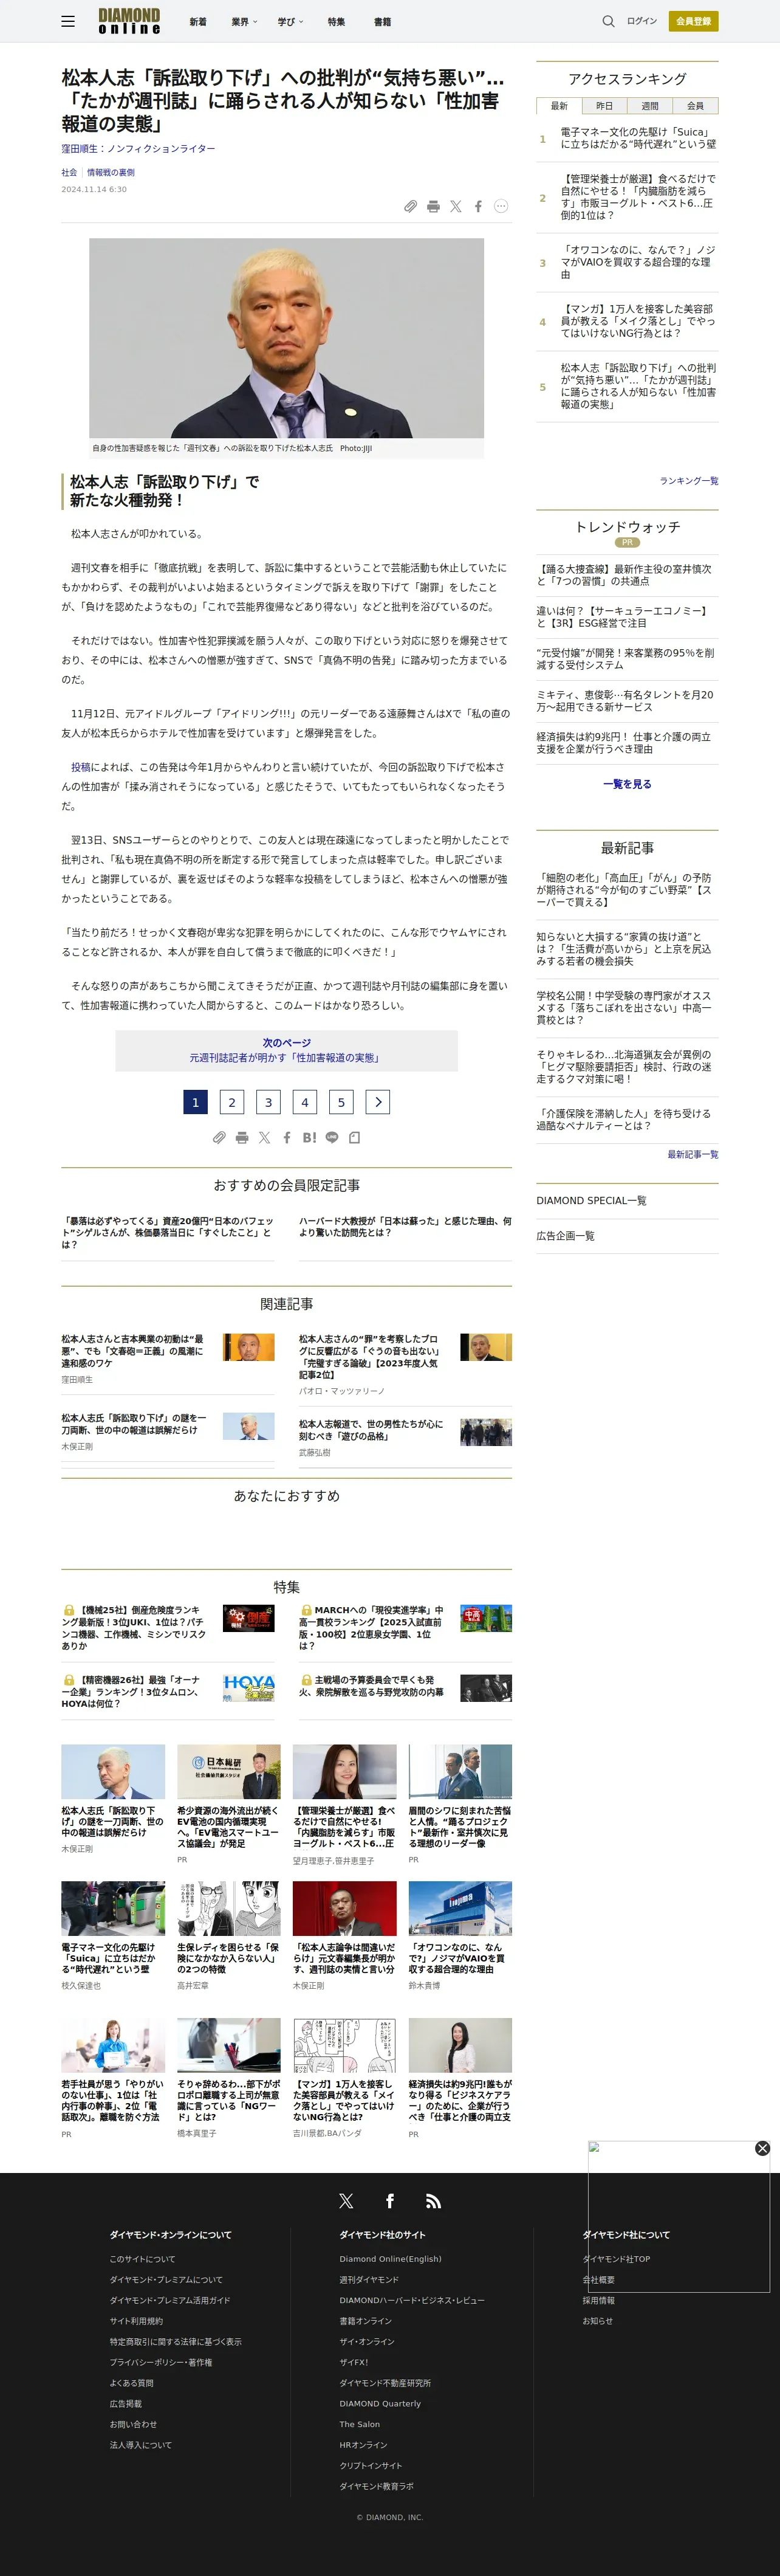Select the 最新 ranking tab
Screen dimensions: 780x2576
click(x=559, y=106)
